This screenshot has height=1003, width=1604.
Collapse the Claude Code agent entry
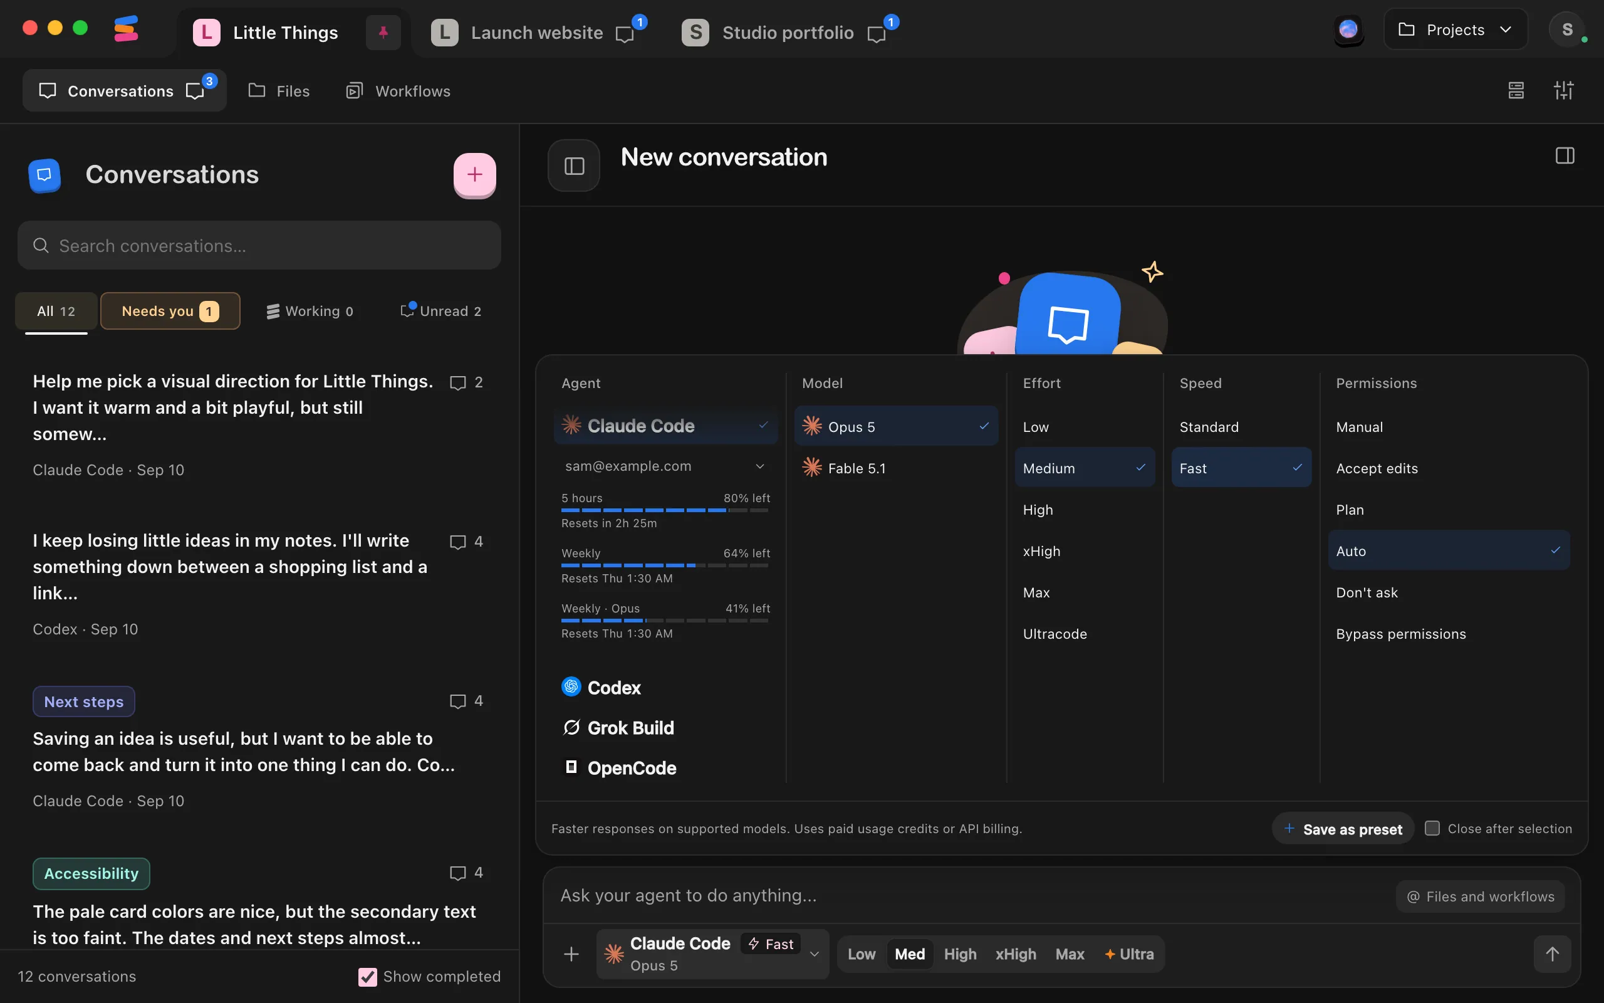pos(665,425)
